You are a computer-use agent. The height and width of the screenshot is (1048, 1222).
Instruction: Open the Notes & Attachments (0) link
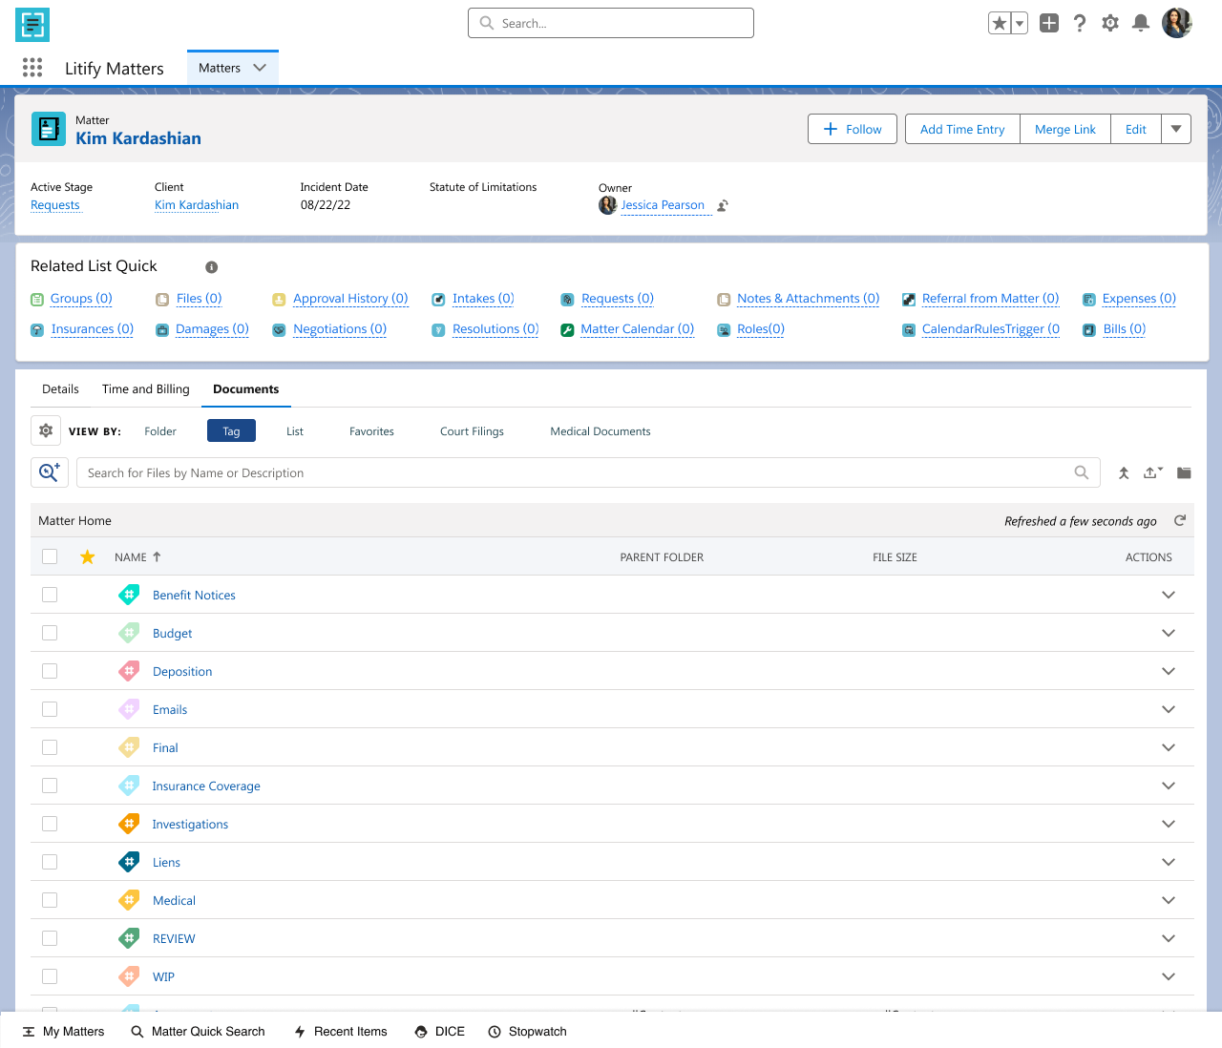[x=808, y=299]
